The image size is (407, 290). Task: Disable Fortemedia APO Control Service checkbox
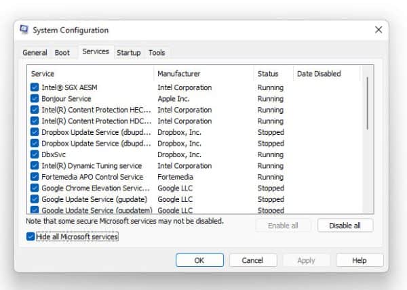pos(35,177)
